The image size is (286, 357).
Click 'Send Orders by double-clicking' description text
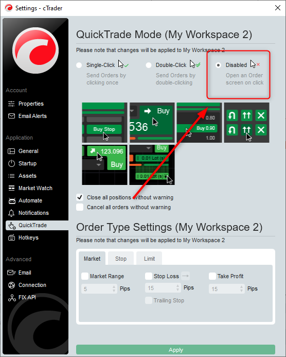(175, 79)
